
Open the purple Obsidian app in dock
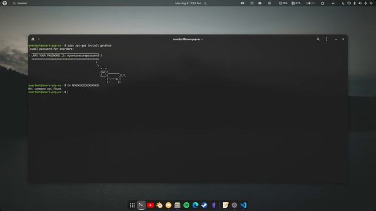click(x=213, y=205)
